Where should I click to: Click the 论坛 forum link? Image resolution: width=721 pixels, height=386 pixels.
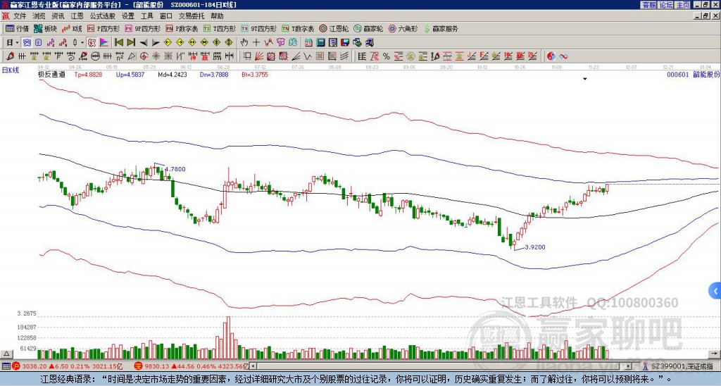pyautogui.click(x=666, y=5)
